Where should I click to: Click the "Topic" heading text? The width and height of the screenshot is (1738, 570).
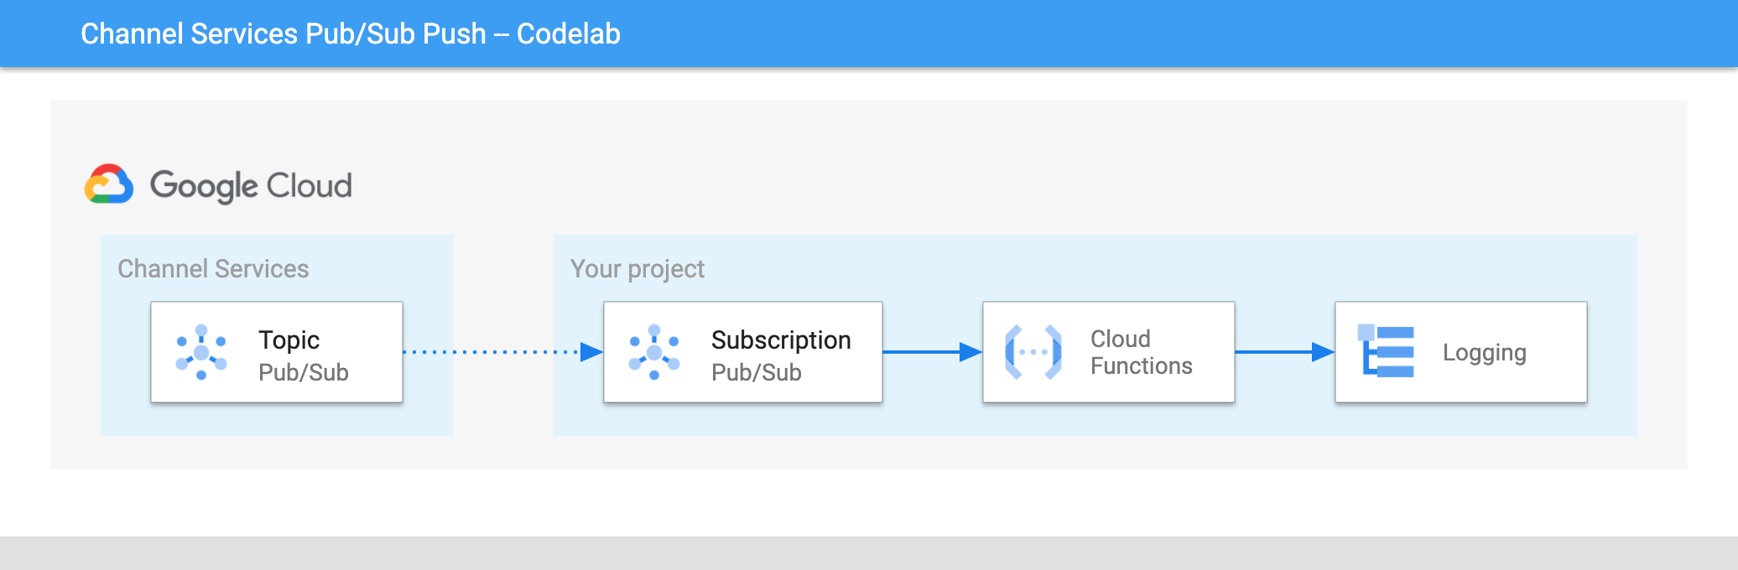(x=289, y=339)
